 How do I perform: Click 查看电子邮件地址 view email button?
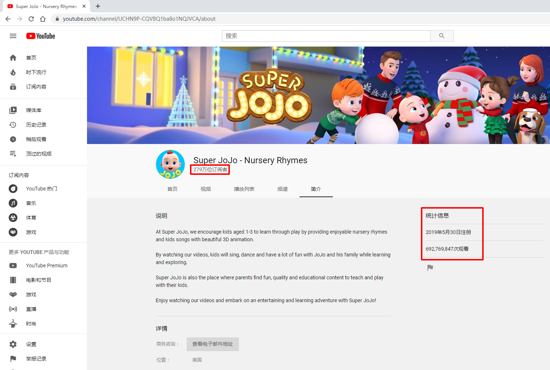tap(213, 344)
